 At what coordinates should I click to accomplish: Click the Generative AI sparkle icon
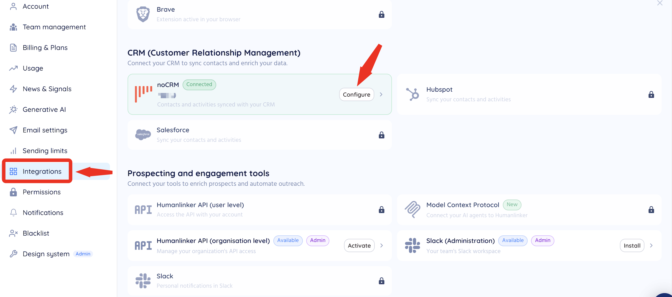(x=13, y=110)
